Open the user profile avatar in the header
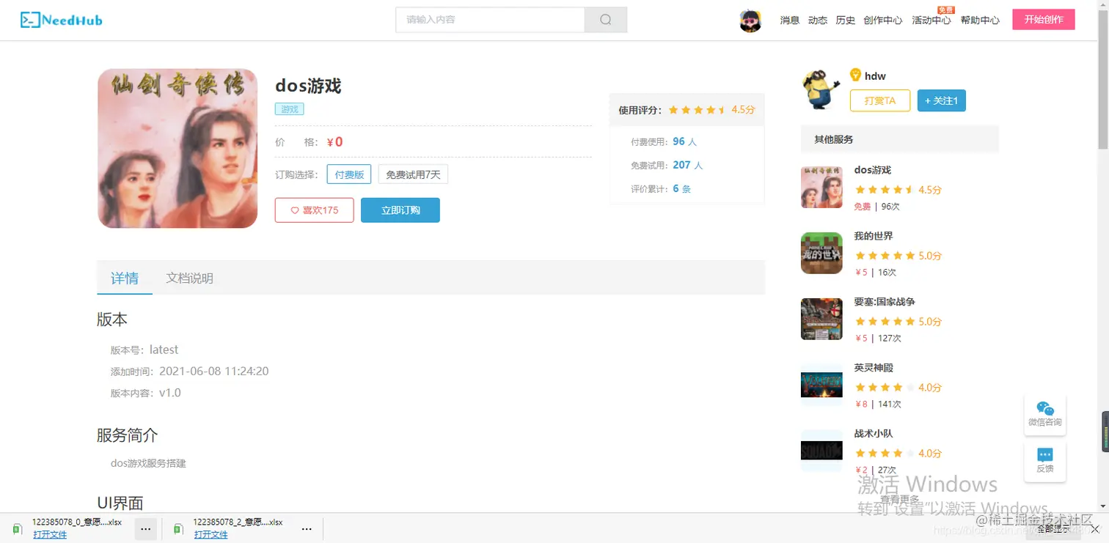Image resolution: width=1109 pixels, height=543 pixels. click(x=750, y=21)
